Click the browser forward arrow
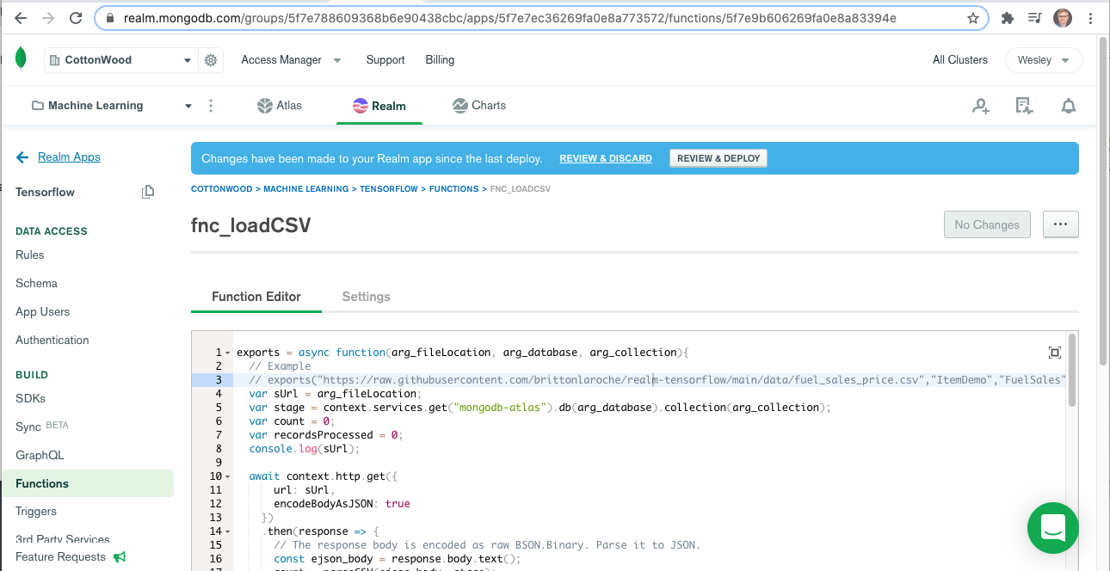 [x=48, y=18]
